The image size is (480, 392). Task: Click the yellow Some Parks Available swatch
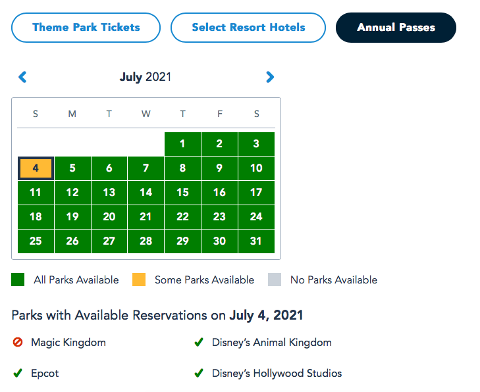pos(139,280)
